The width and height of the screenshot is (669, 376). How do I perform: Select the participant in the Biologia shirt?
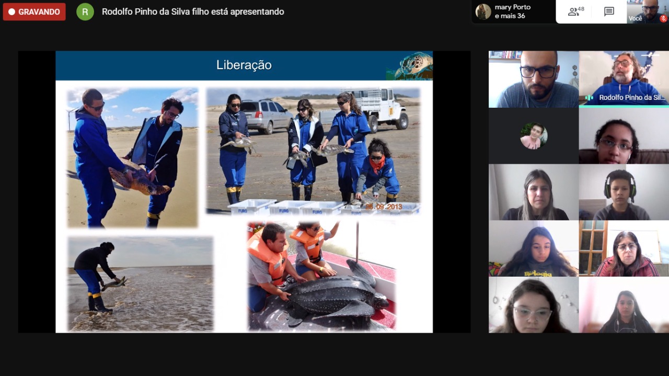point(533,249)
